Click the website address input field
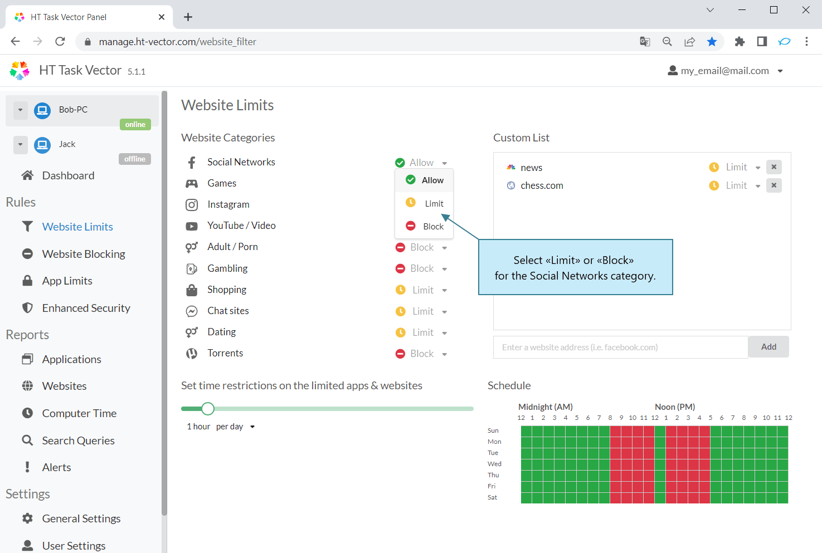This screenshot has width=822, height=553. [621, 347]
